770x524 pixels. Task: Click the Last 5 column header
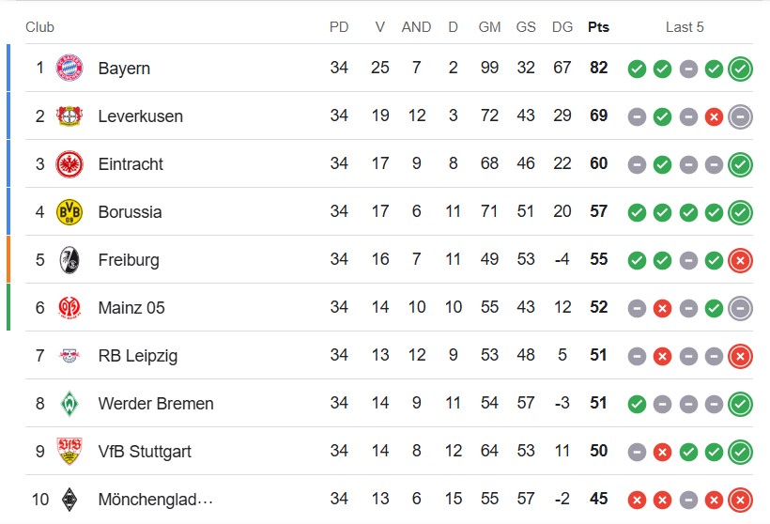coord(685,27)
